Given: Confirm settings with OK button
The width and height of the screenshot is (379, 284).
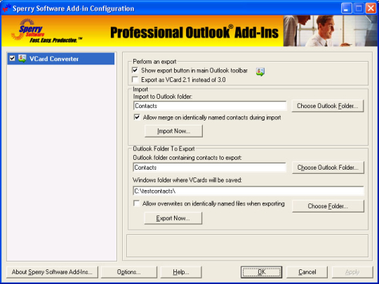Looking at the screenshot, I should click(x=261, y=272).
